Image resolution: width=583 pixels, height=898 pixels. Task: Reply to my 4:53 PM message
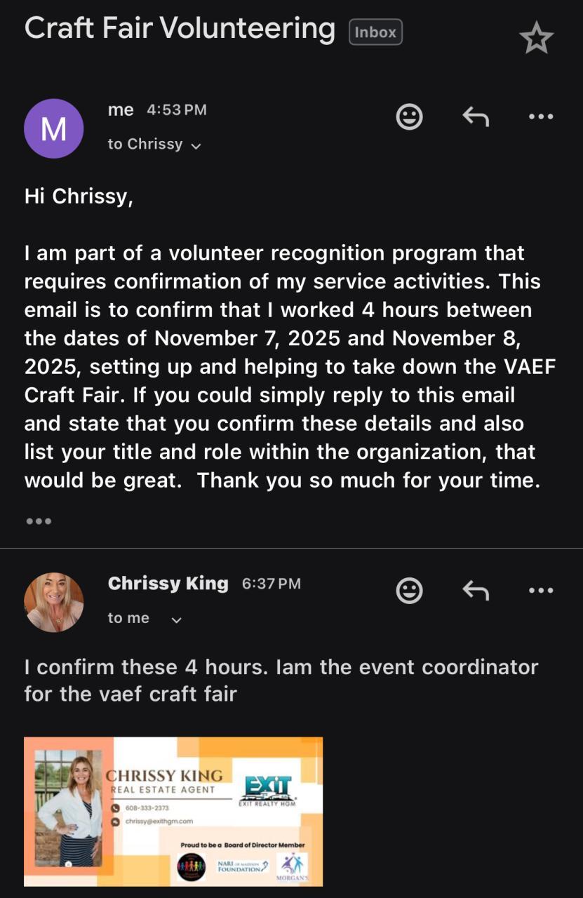[476, 116]
